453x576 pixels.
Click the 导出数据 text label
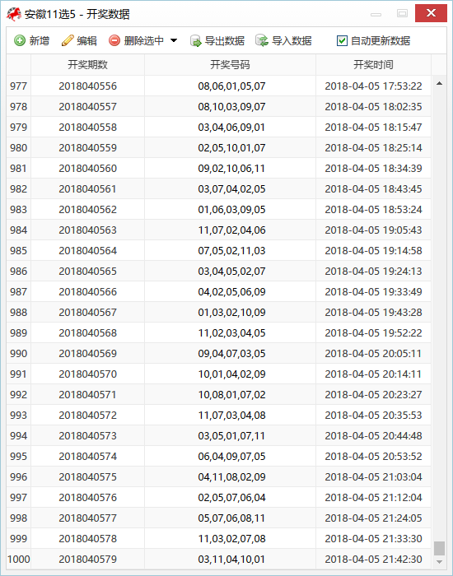click(225, 41)
